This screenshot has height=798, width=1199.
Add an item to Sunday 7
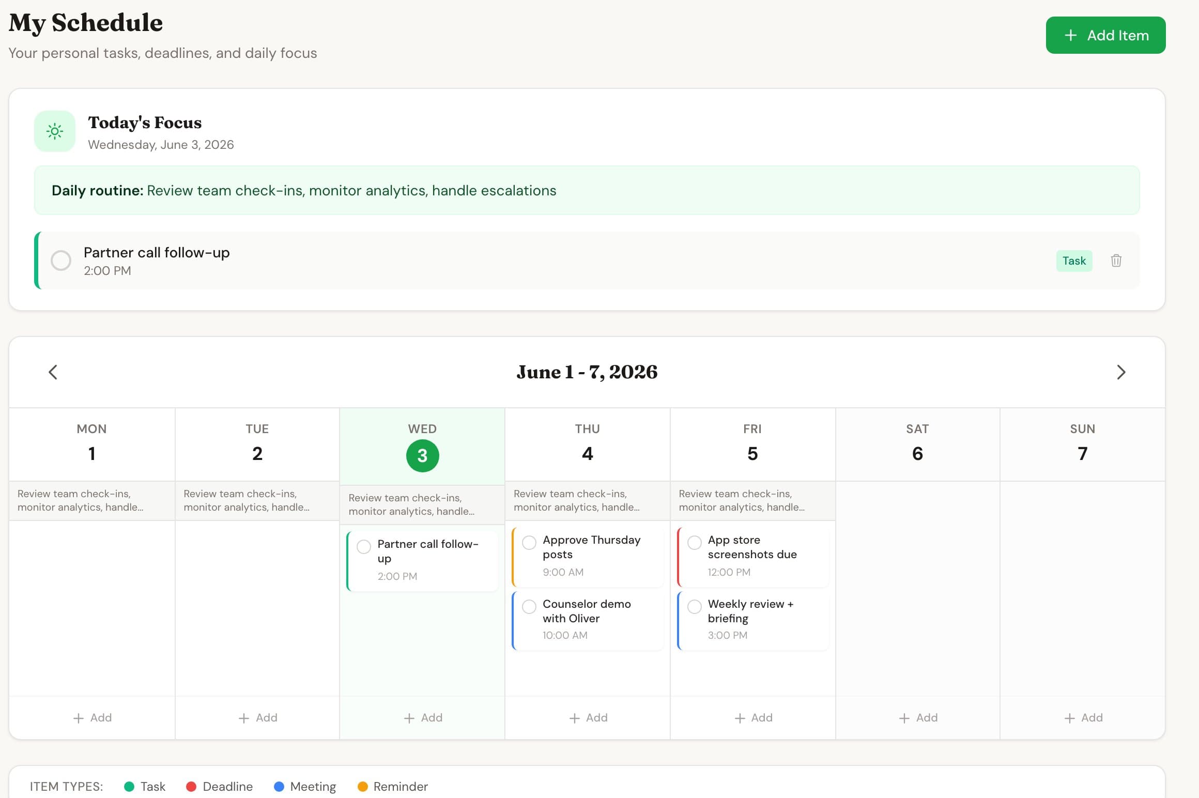tap(1083, 717)
